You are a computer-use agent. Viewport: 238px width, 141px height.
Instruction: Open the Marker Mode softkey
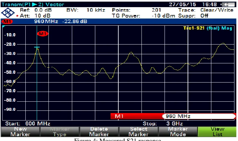coord(178,132)
